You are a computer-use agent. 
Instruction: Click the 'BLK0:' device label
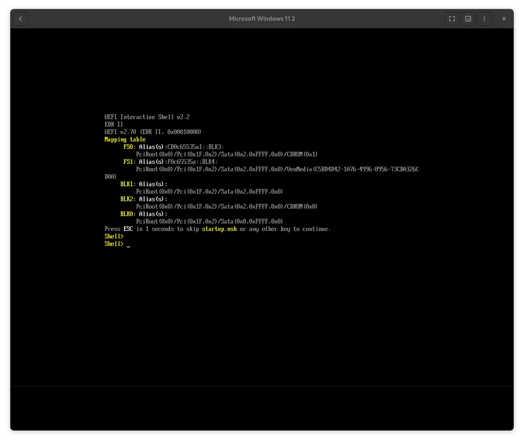pyautogui.click(x=128, y=214)
